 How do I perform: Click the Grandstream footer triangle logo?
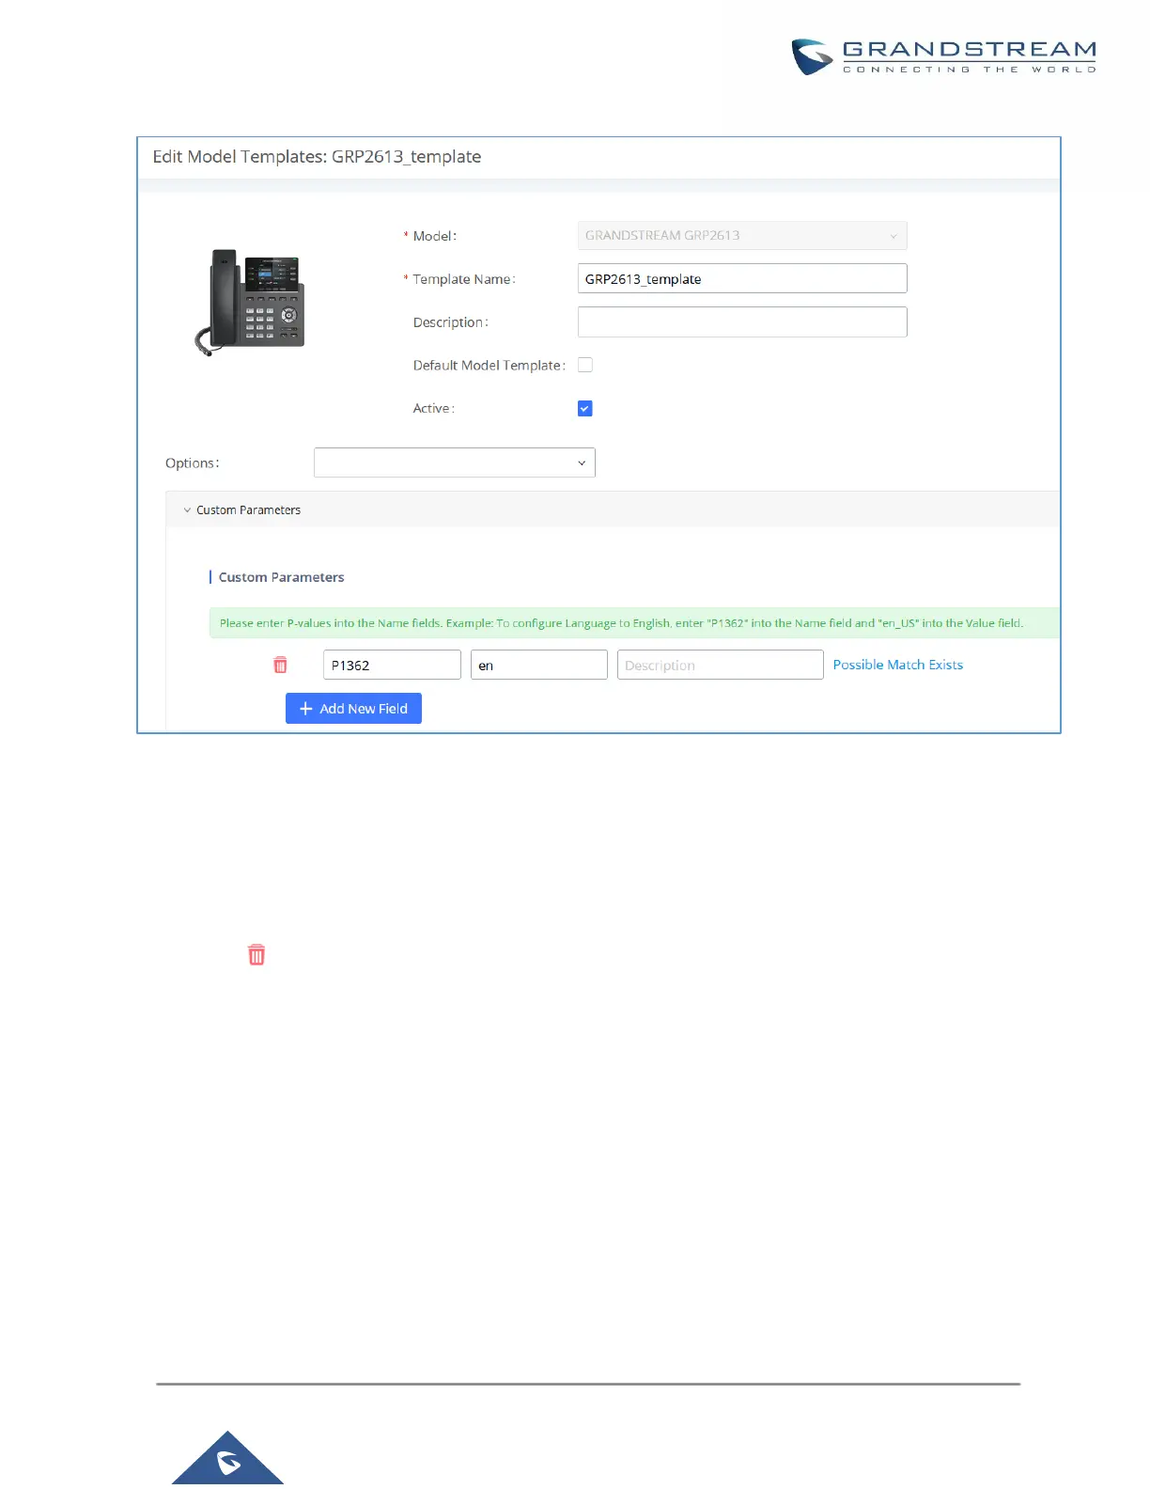coord(227,1458)
